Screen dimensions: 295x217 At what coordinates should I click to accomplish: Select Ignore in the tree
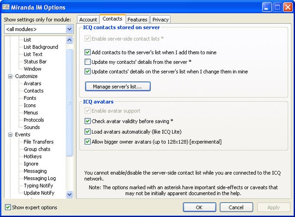[31, 164]
